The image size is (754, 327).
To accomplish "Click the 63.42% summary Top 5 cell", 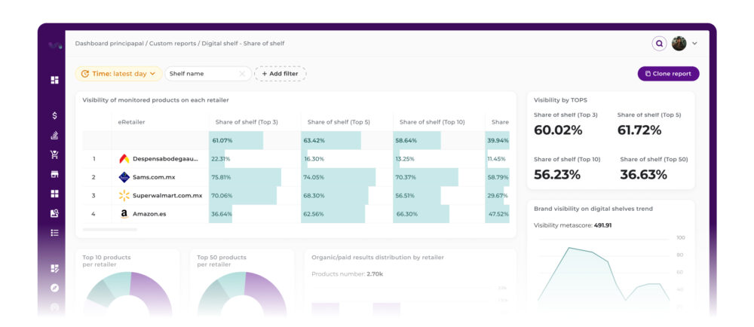I will (x=347, y=141).
